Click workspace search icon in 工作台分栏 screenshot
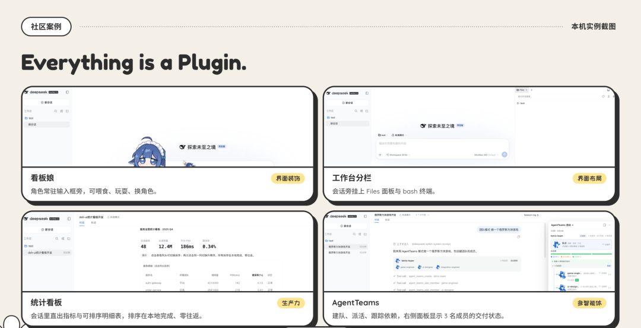 [x=356, y=111]
